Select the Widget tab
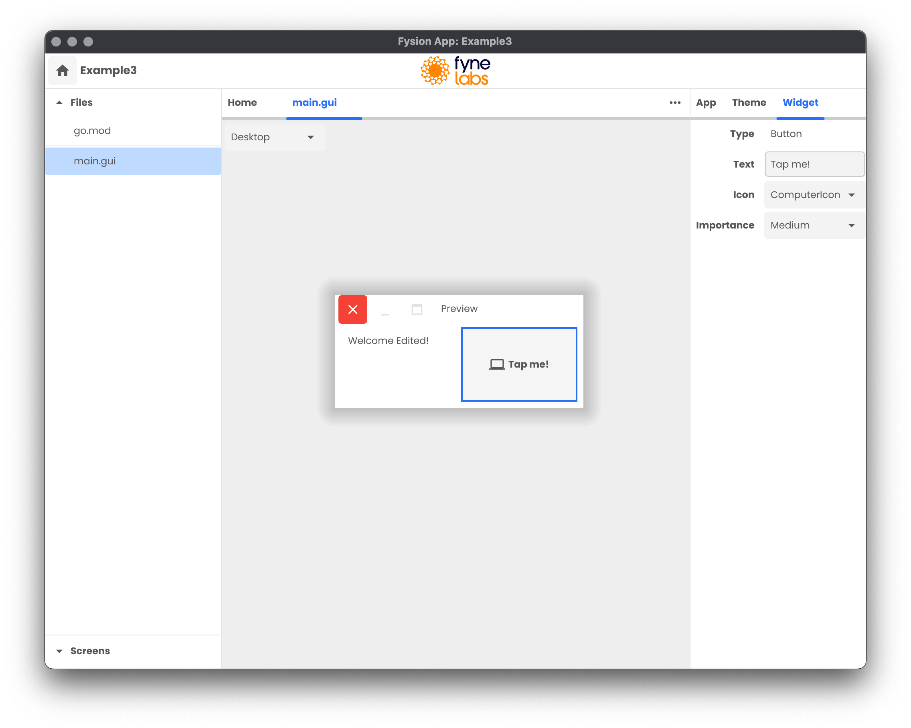This screenshot has width=911, height=728. 800,103
